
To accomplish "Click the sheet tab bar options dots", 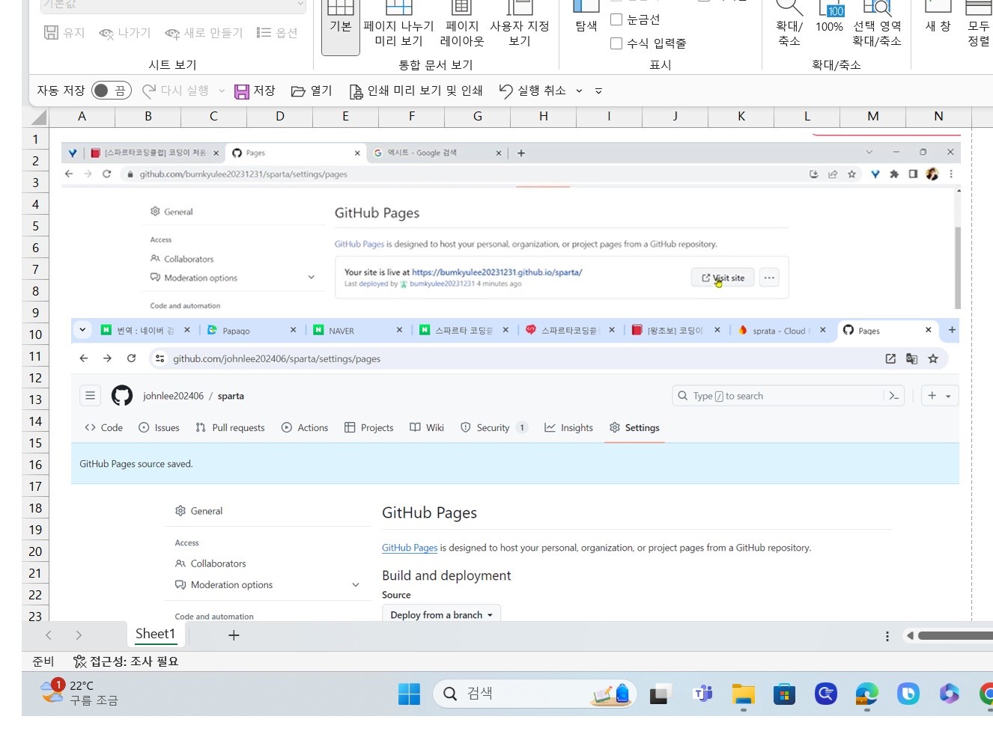I will coord(887,636).
